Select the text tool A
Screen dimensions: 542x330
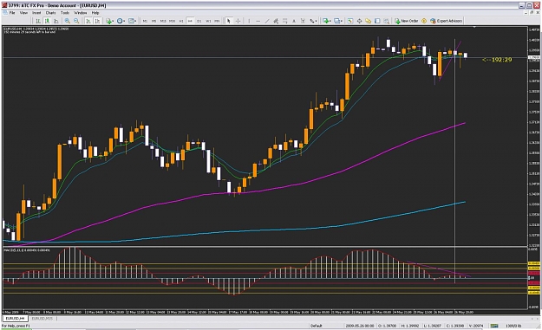[294, 21]
